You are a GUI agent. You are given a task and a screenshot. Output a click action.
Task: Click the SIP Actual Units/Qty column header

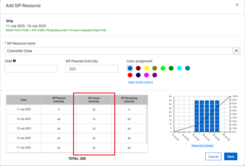94,100
